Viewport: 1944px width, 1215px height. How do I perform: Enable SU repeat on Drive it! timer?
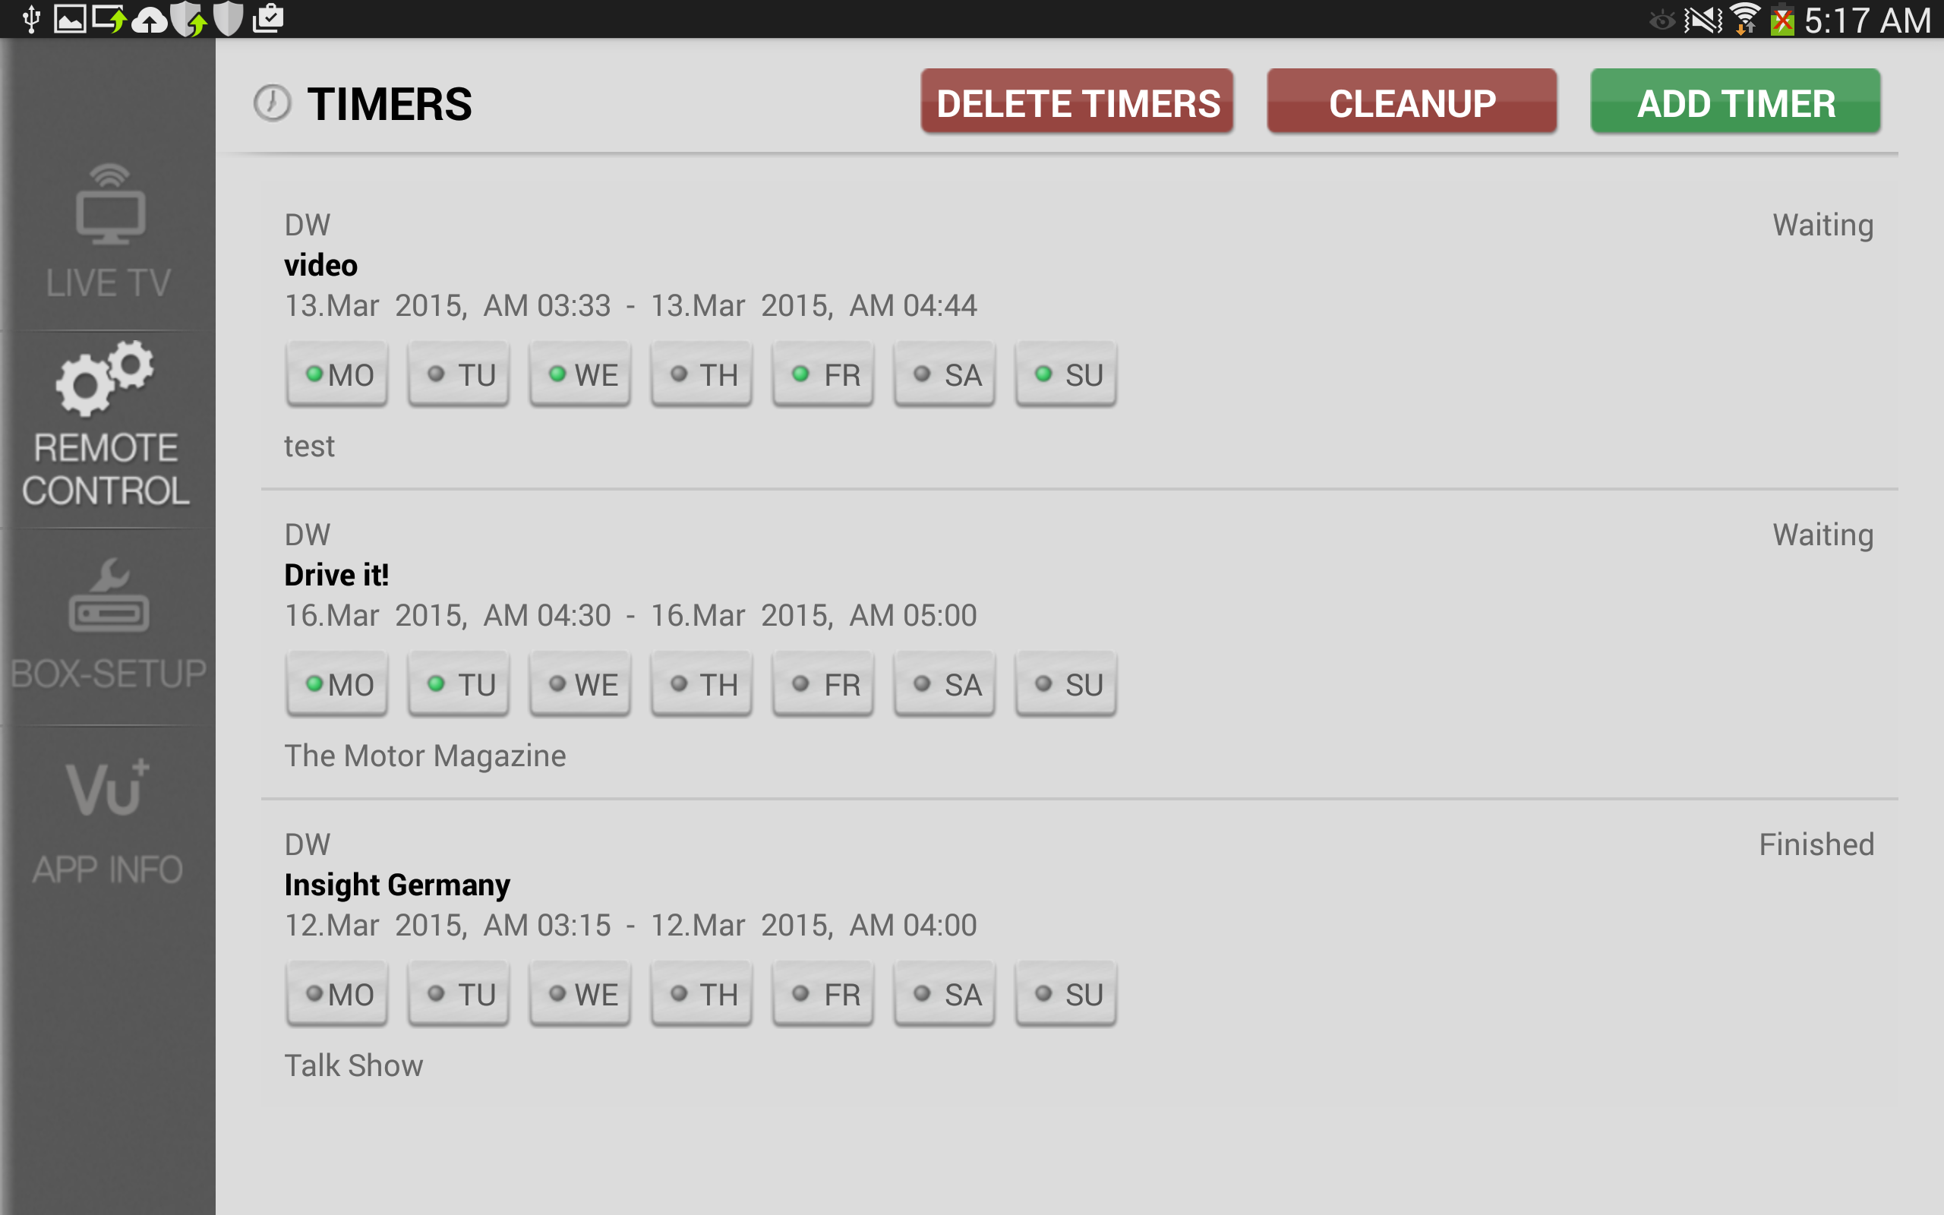pyautogui.click(x=1066, y=685)
